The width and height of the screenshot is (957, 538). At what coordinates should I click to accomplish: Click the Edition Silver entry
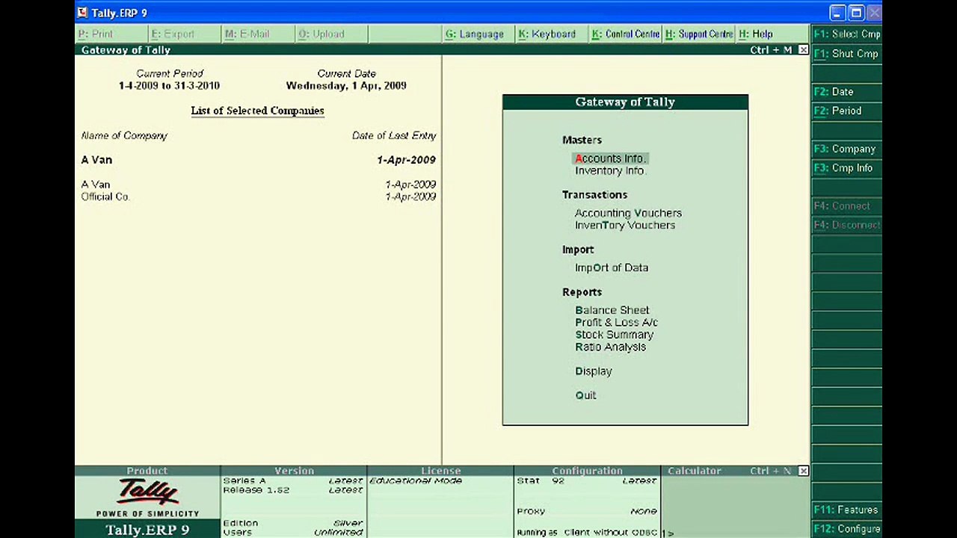point(293,523)
